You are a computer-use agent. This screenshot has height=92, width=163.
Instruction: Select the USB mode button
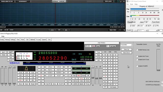click(41, 73)
